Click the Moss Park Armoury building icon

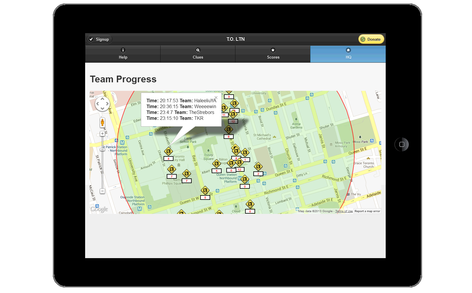click(x=331, y=144)
